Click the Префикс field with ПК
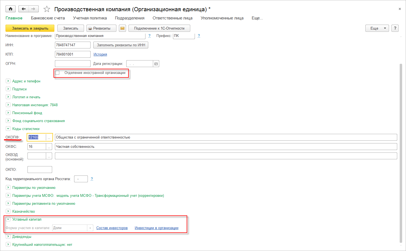This screenshot has height=251, width=406. click(x=184, y=36)
